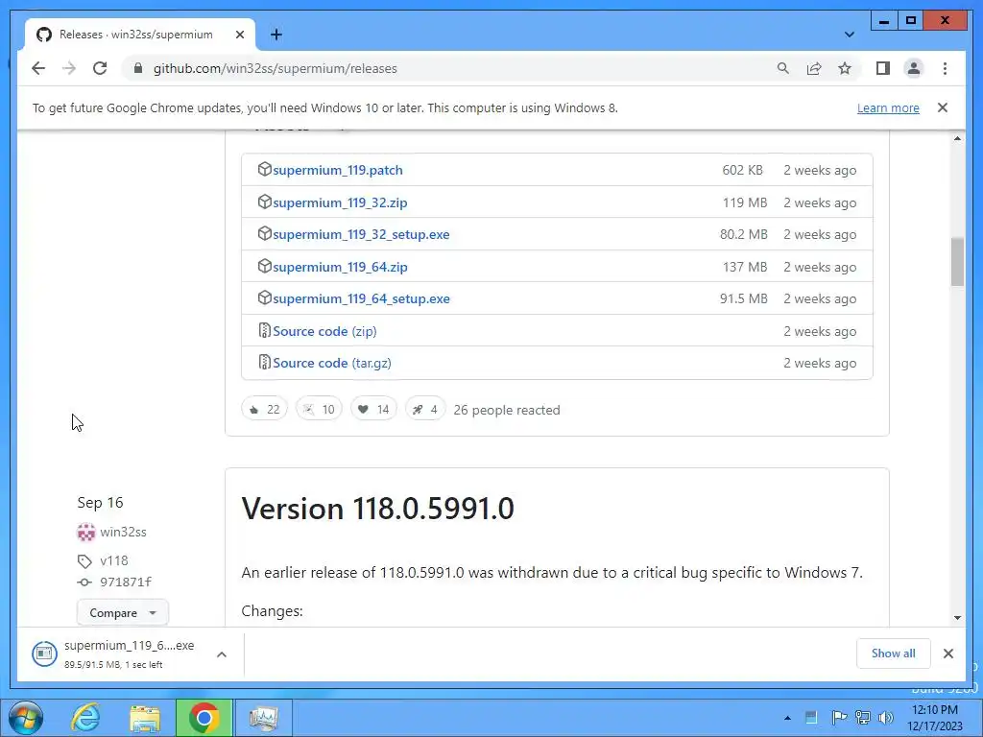Image resolution: width=983 pixels, height=737 pixels.
Task: Toggle the heart reaction showing 14
Action: click(x=373, y=409)
